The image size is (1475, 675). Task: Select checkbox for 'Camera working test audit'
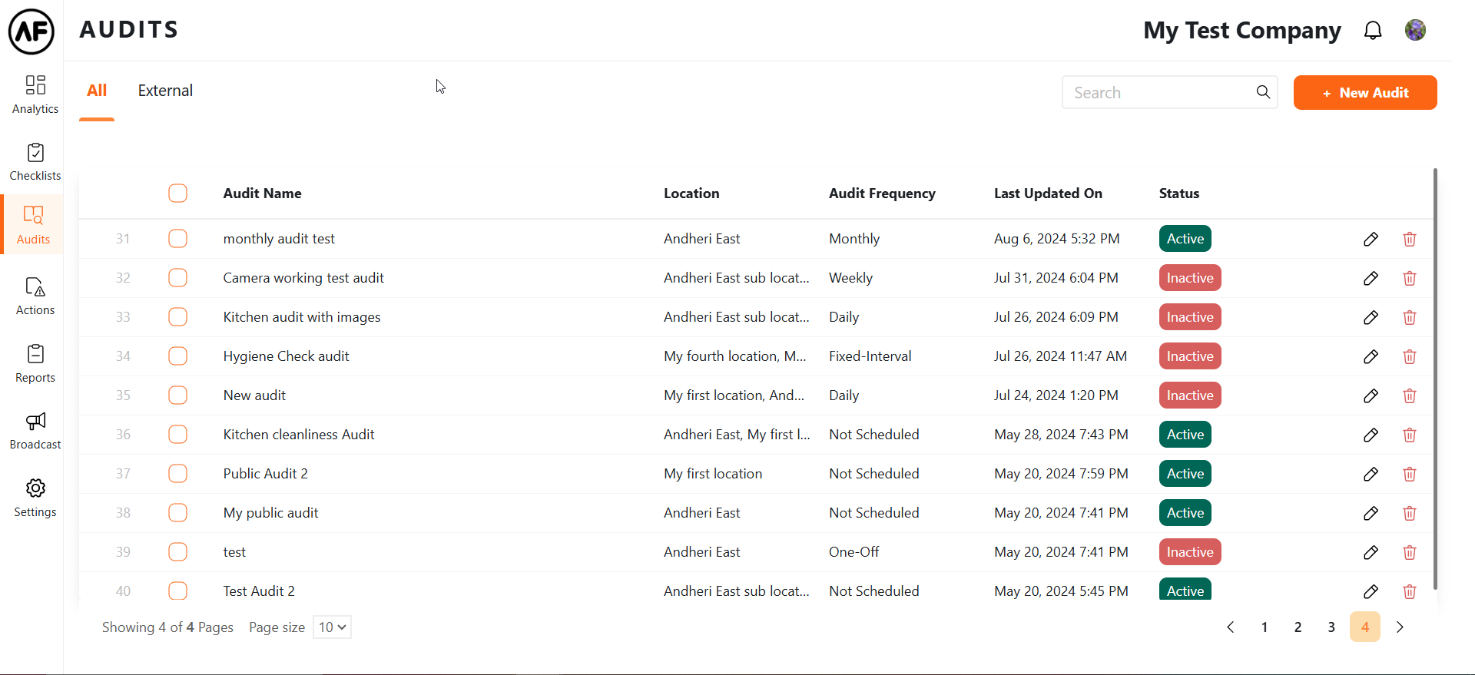[x=177, y=278]
